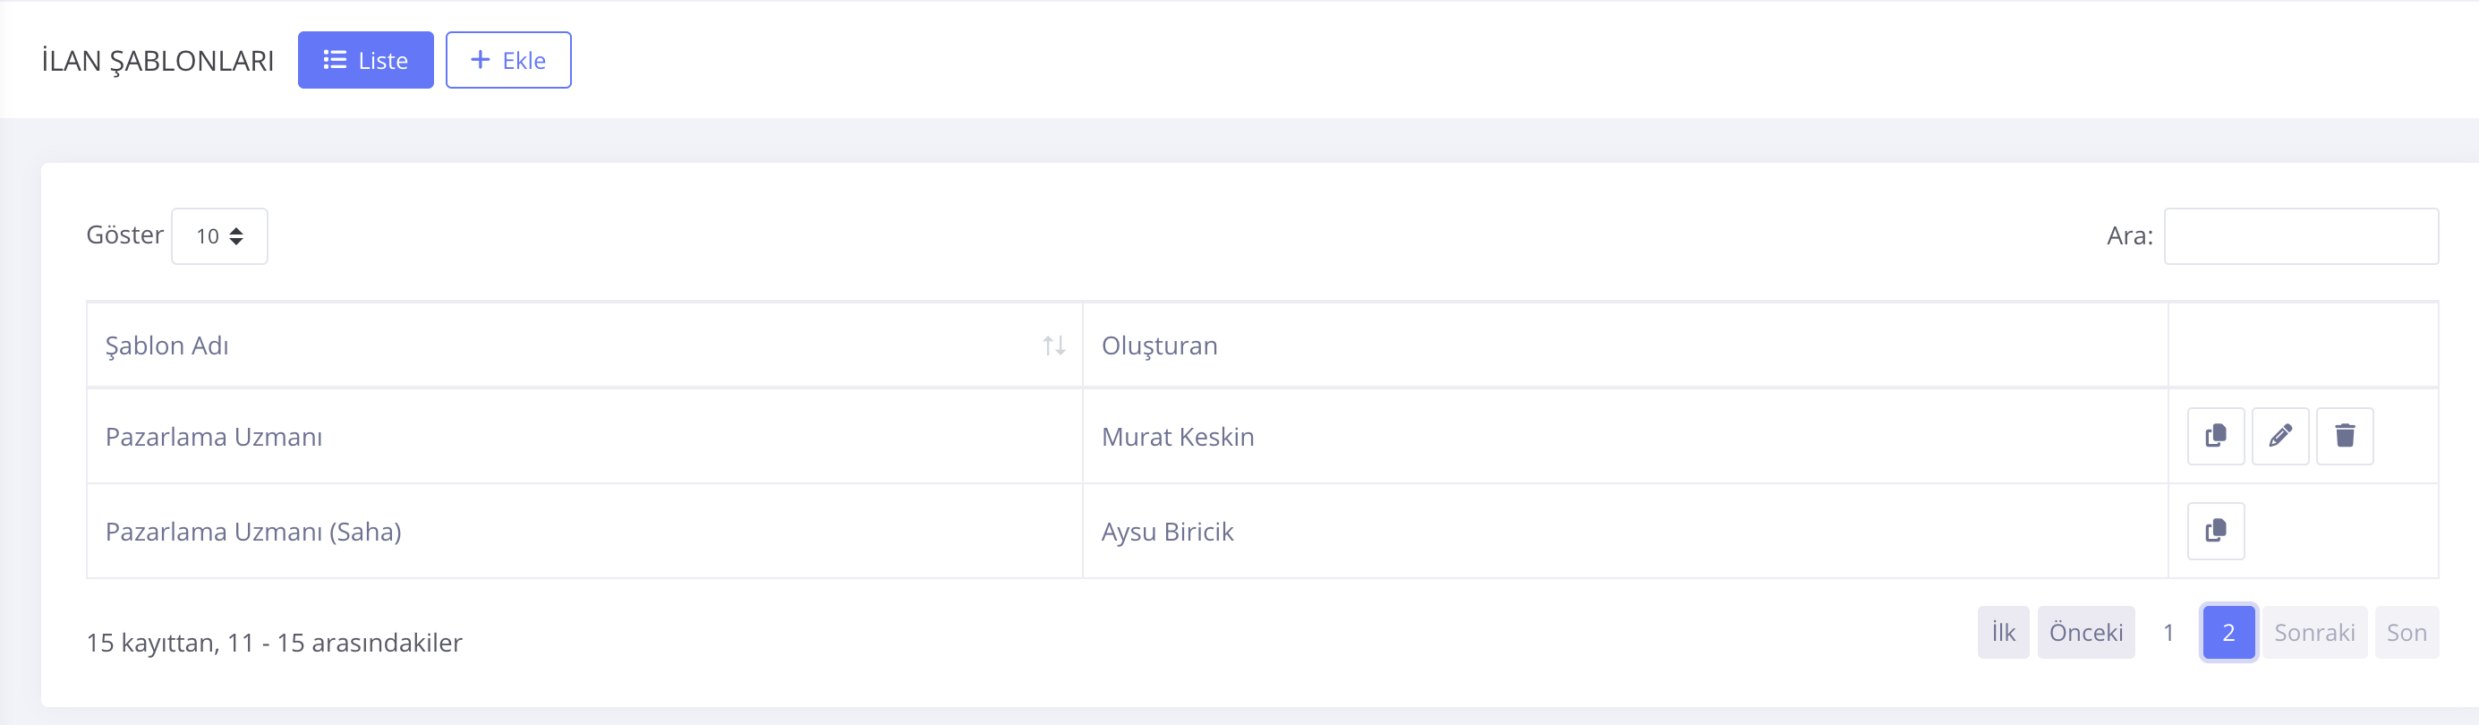Click the Murat Keskin creator cell
The width and height of the screenshot is (2479, 725).
[1178, 437]
